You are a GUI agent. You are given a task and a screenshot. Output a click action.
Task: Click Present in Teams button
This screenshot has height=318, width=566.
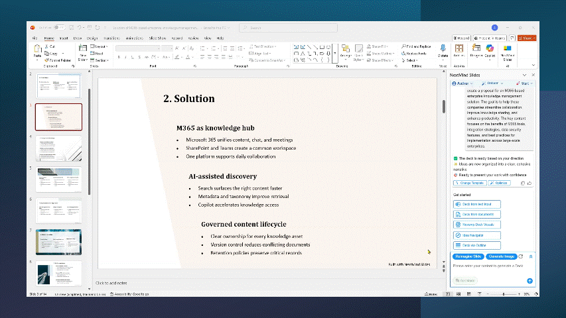pos(490,38)
